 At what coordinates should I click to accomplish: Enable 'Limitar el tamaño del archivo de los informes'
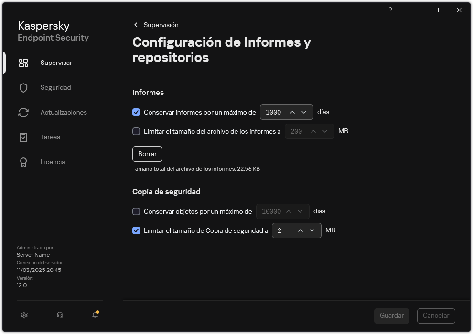point(136,131)
